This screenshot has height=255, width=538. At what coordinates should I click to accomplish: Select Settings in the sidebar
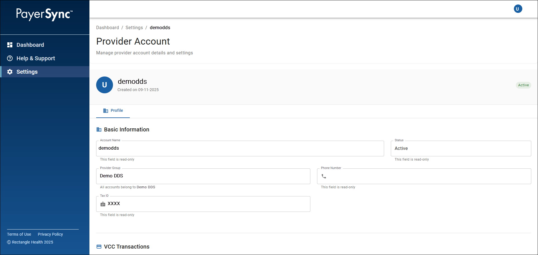45,72
